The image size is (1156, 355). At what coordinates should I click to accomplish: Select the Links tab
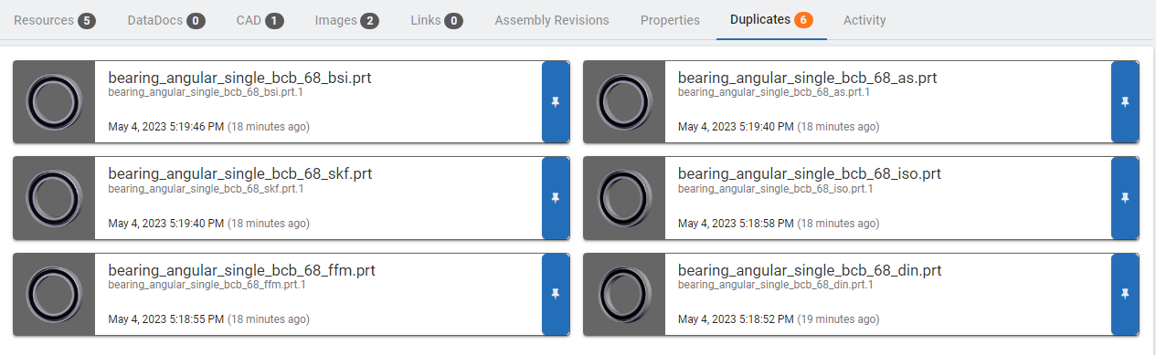click(436, 20)
